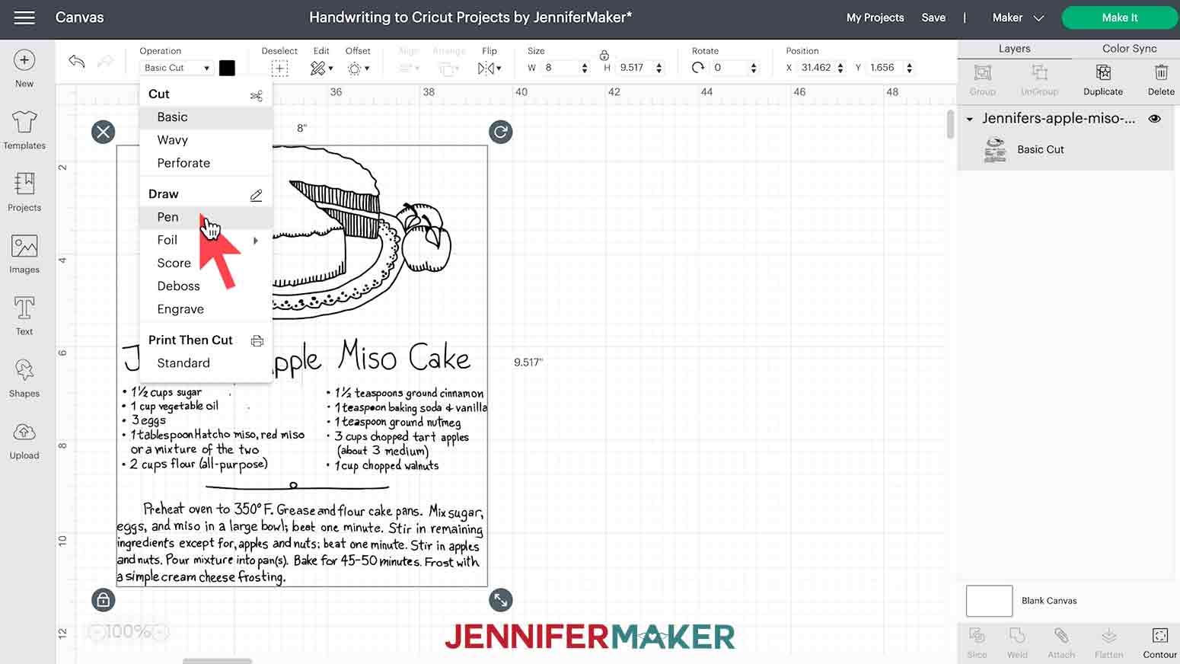The height and width of the screenshot is (664, 1180).
Task: Click the Delete trash icon
Action: [x=1161, y=72]
